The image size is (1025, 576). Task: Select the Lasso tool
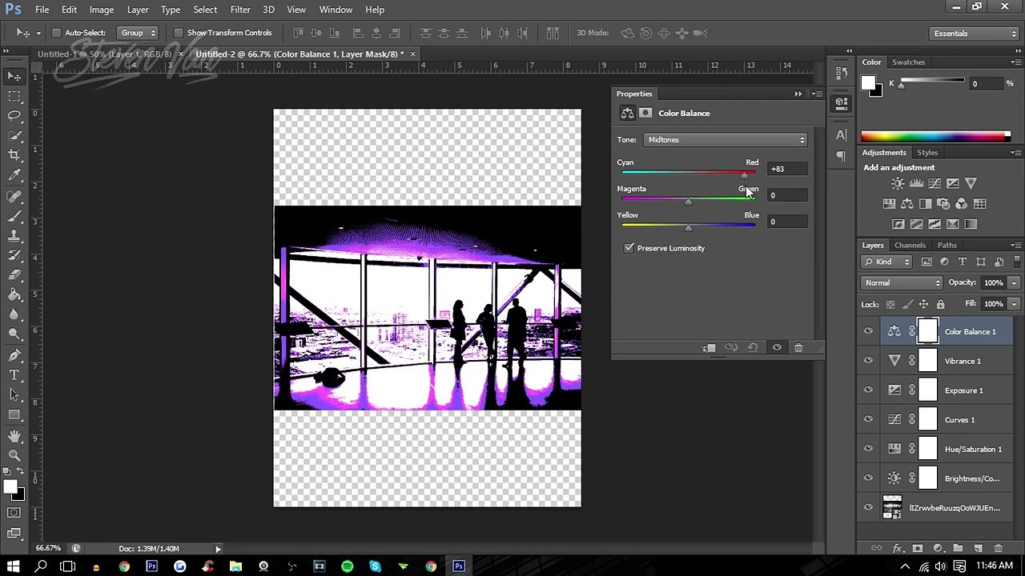(x=14, y=116)
